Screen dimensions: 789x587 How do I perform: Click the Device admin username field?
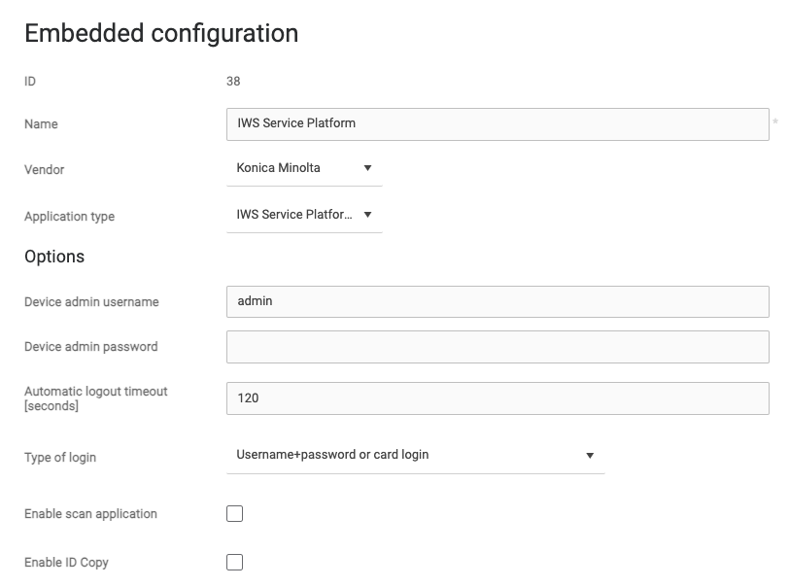click(x=497, y=301)
